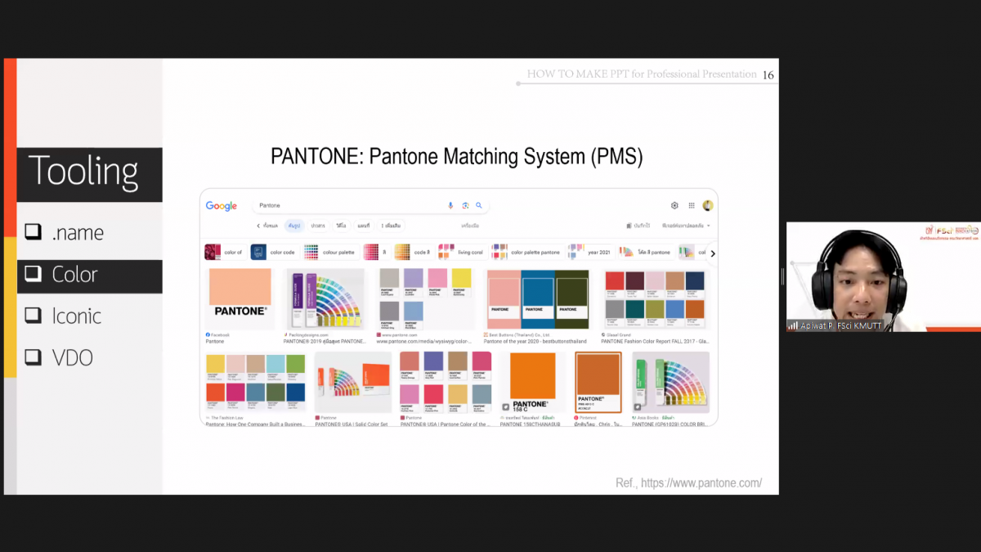Tick the Iconic checkbox

click(x=34, y=316)
